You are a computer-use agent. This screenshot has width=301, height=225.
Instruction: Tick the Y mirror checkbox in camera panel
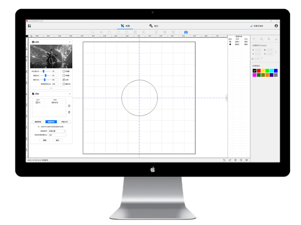pos(64,75)
